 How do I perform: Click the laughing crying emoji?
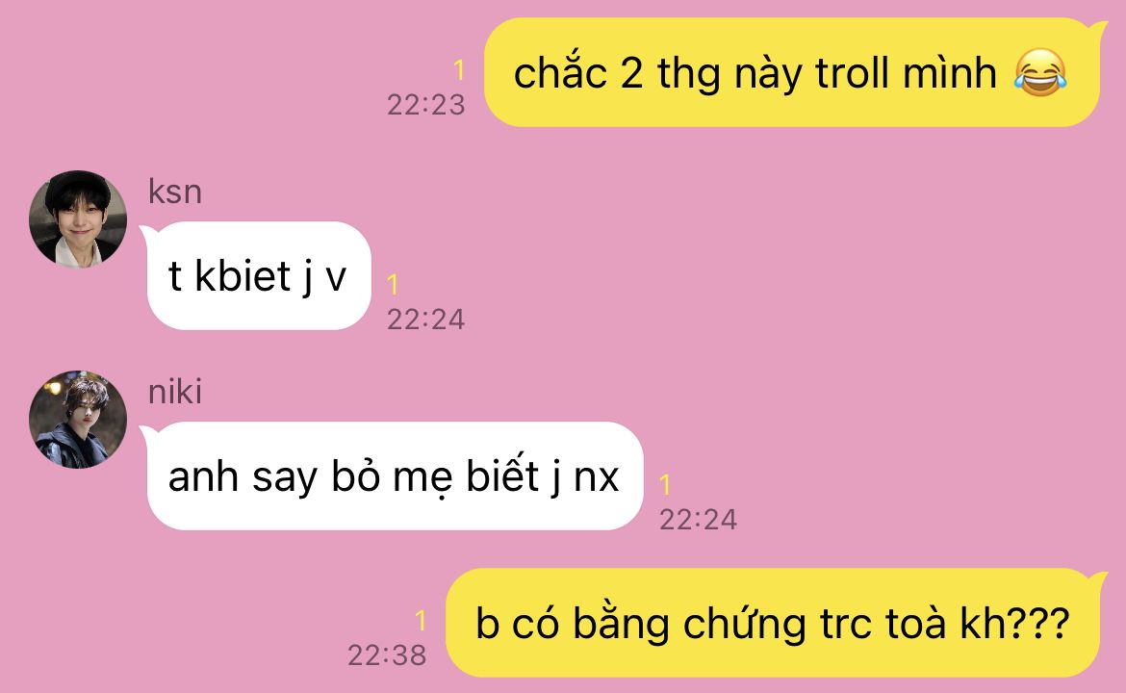1040,72
